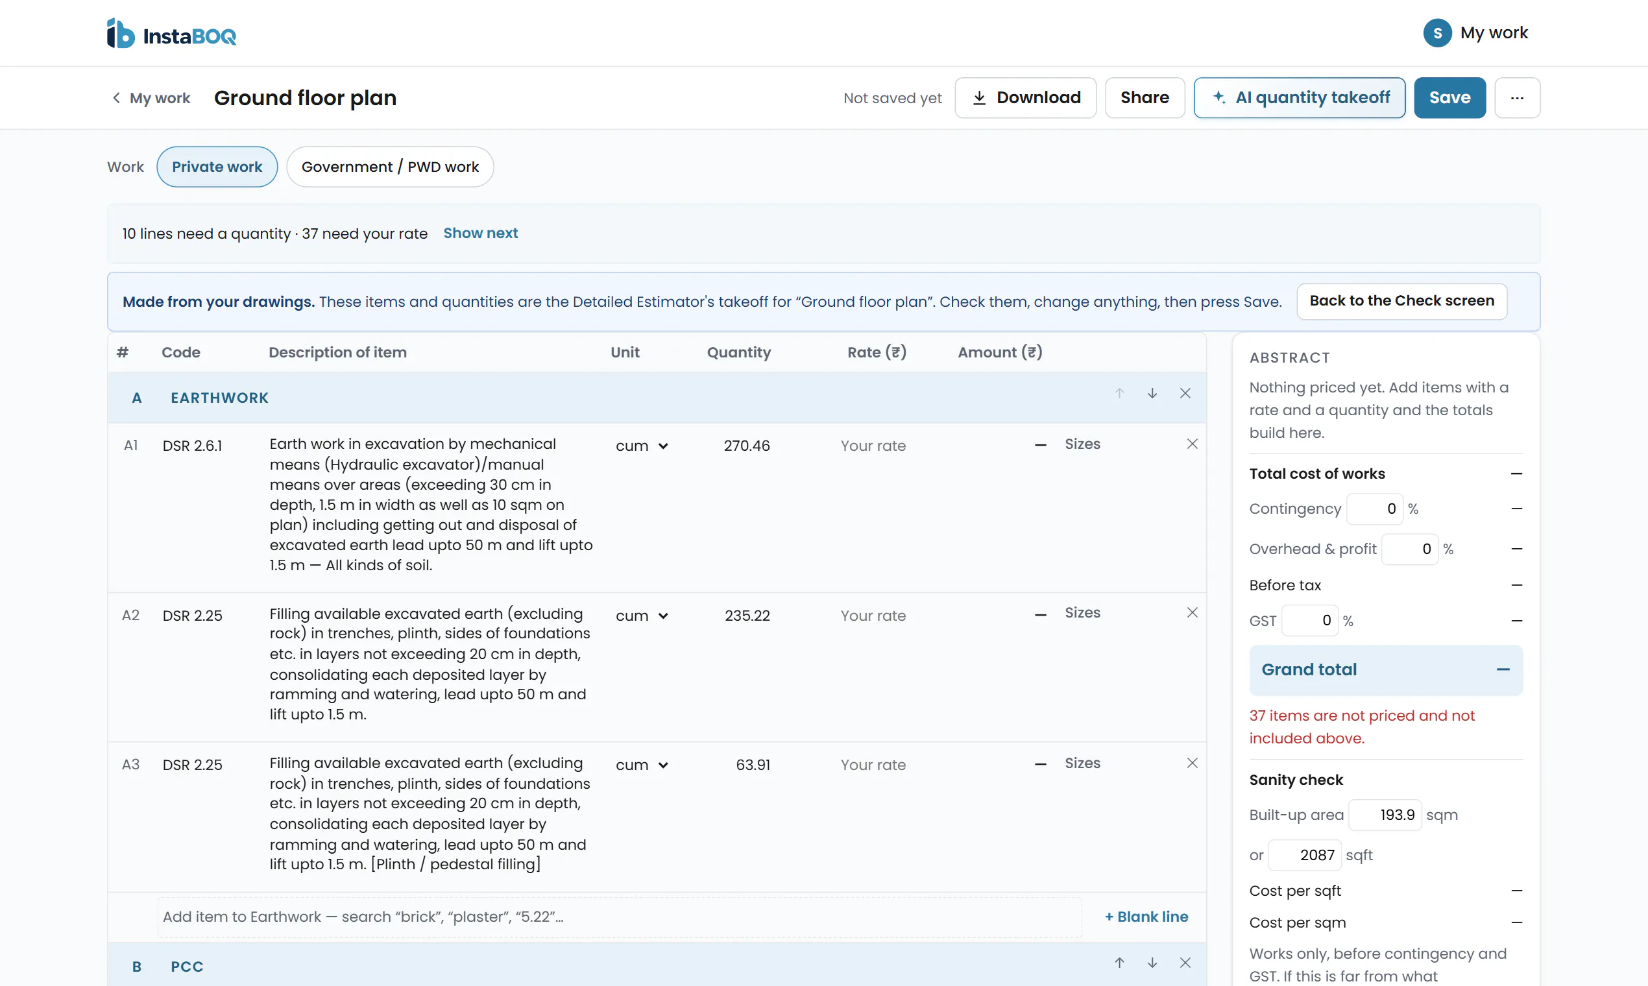Delete the PCC section
1648x986 pixels.
pyautogui.click(x=1185, y=963)
